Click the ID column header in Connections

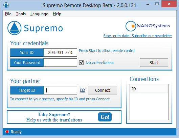pos(149,89)
